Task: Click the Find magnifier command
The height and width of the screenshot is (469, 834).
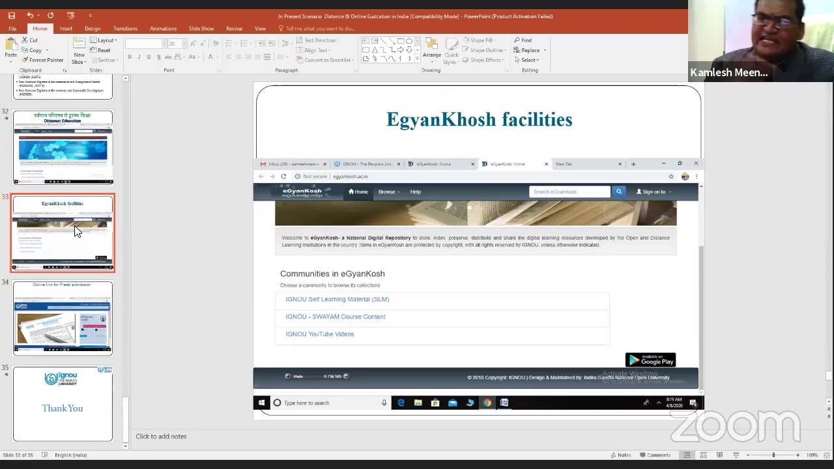Action: (x=523, y=40)
